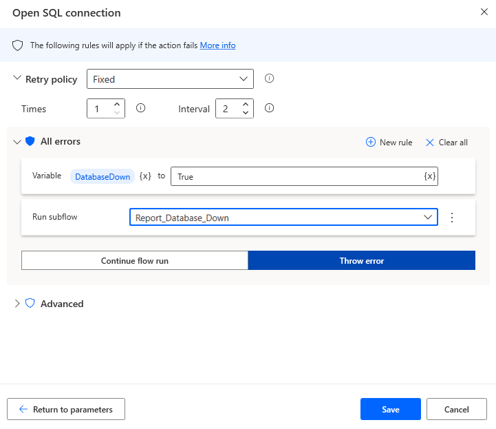Click the info icon beside Retry policy

pyautogui.click(x=269, y=79)
